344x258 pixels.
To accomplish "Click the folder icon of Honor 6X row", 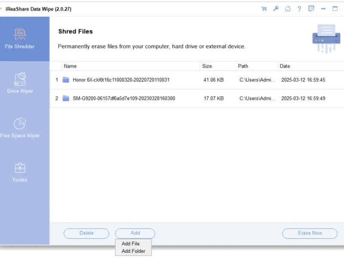I will tap(66, 80).
